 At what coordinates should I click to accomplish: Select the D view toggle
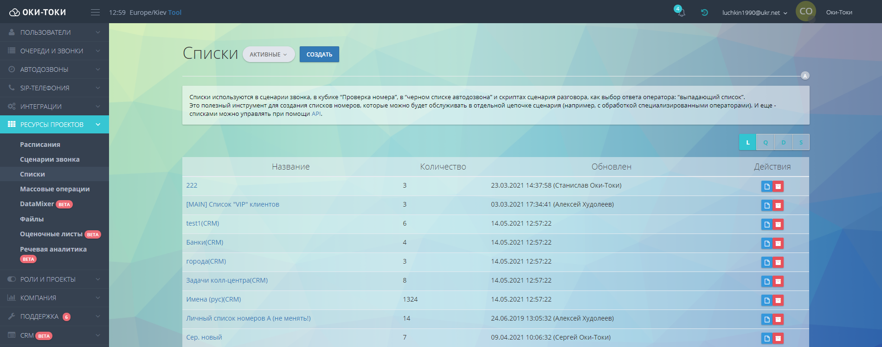(x=783, y=142)
